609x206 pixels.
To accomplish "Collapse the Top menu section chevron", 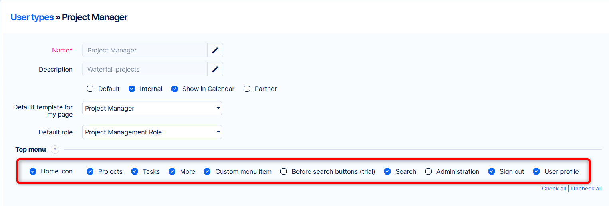I will pos(55,150).
